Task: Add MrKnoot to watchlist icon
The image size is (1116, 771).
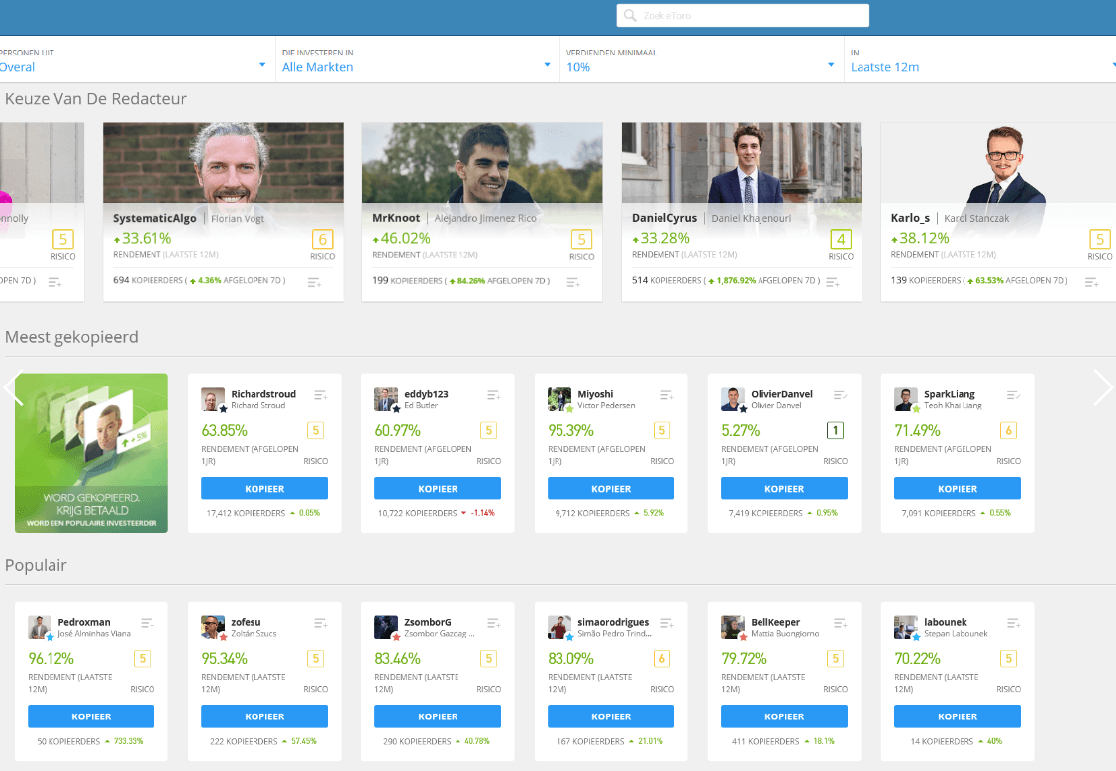Action: point(573,282)
